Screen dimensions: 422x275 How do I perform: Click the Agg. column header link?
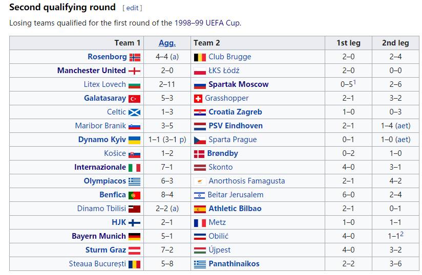(x=167, y=43)
